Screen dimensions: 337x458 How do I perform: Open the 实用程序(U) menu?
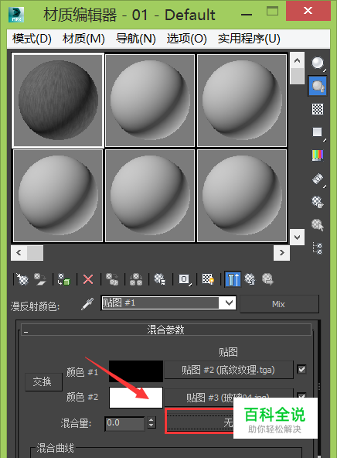(249, 39)
